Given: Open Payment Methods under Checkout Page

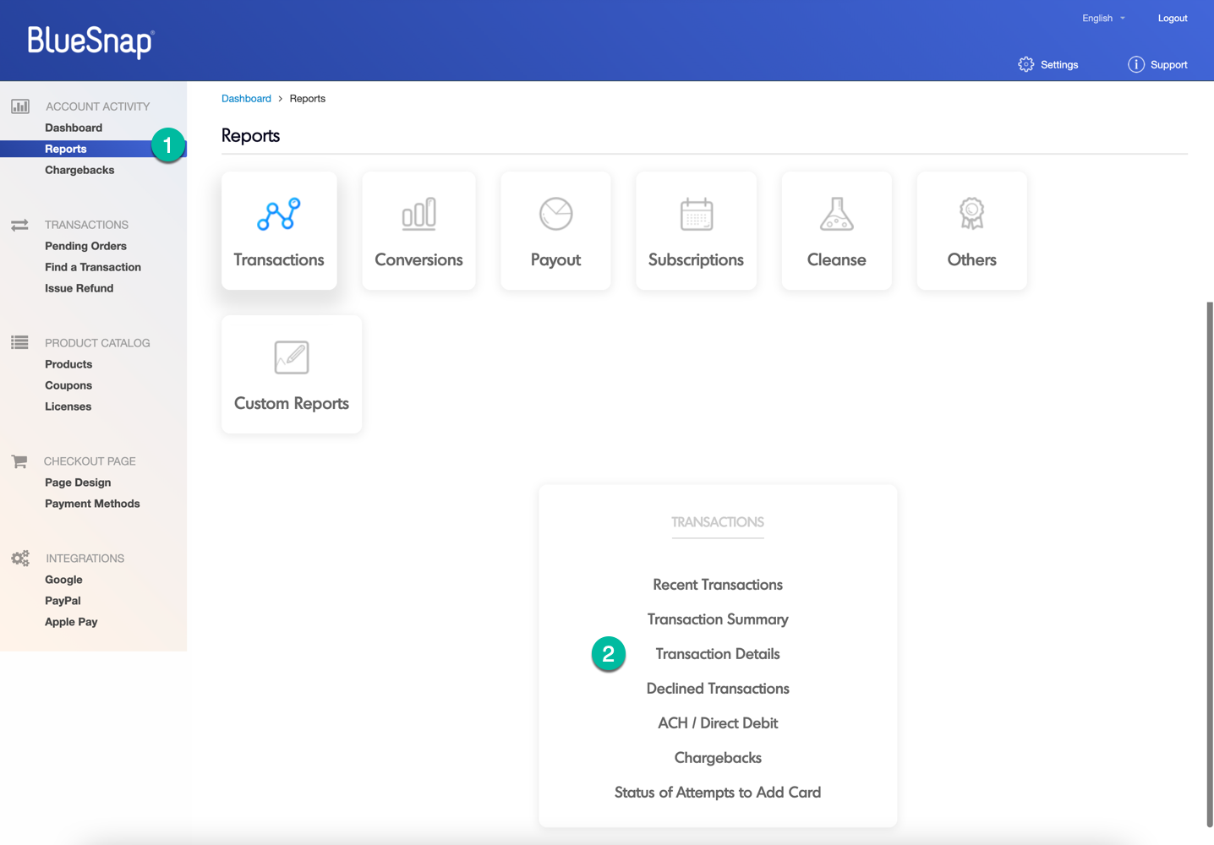Looking at the screenshot, I should (92, 504).
